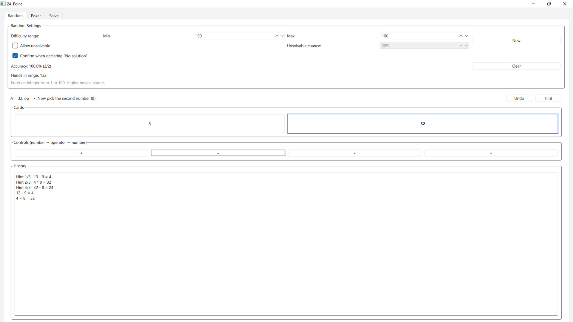Select the Random tab
This screenshot has width=573, height=322.
point(15,16)
